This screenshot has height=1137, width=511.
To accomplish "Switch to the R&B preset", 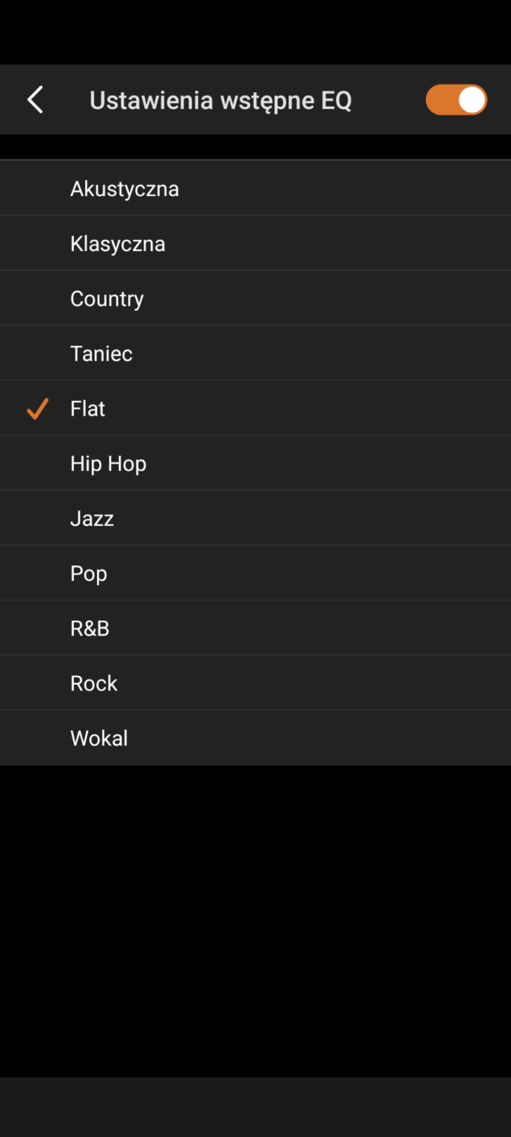I will coord(89,628).
